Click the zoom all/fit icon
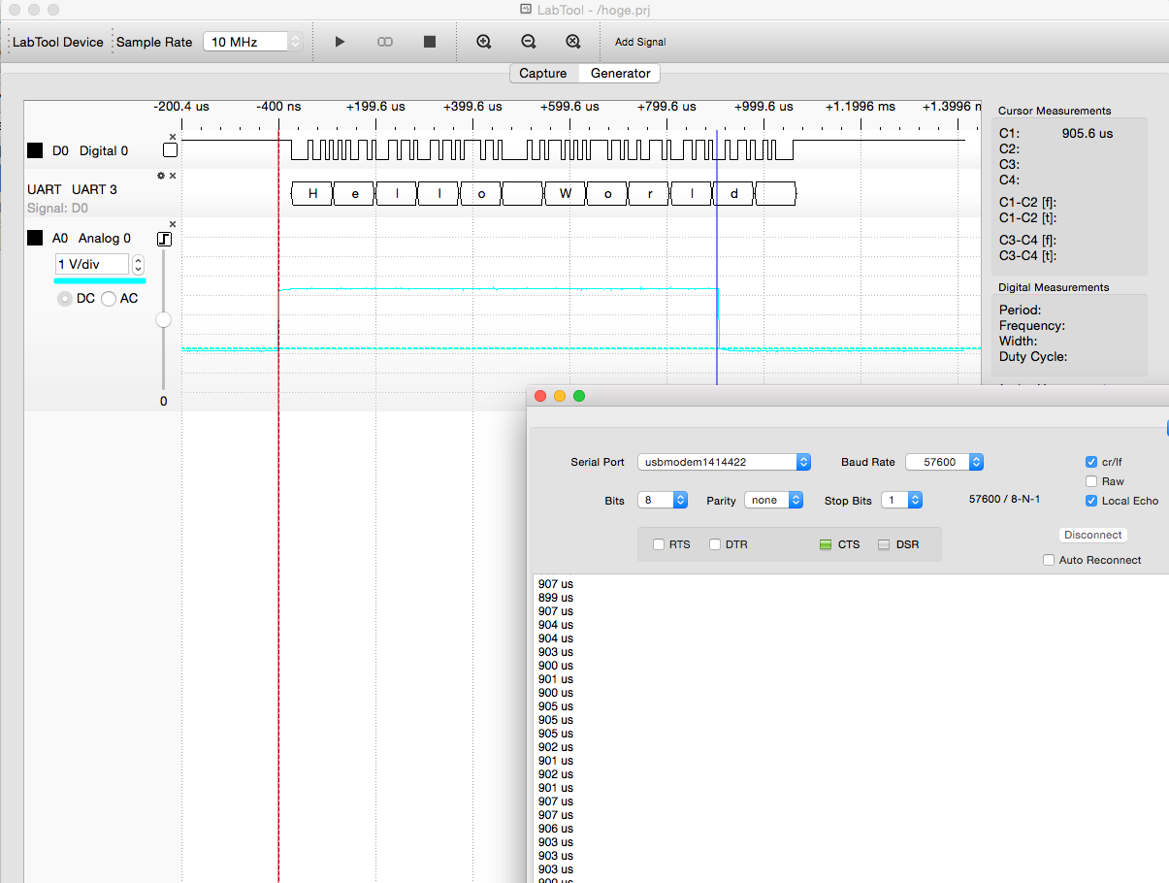Image resolution: width=1169 pixels, height=883 pixels. pos(573,42)
